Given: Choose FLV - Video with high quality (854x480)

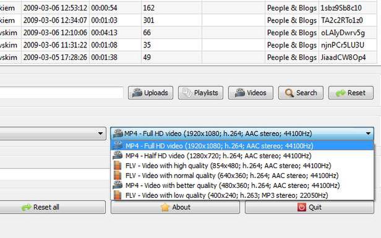Looking at the screenshot, I should tap(242, 166).
